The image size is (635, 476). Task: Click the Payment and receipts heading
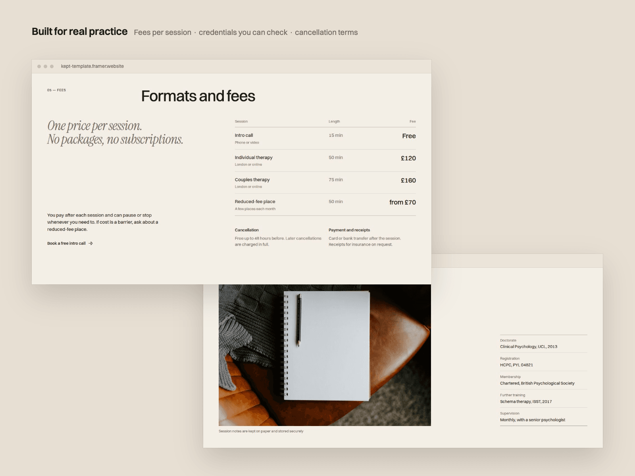pos(349,230)
